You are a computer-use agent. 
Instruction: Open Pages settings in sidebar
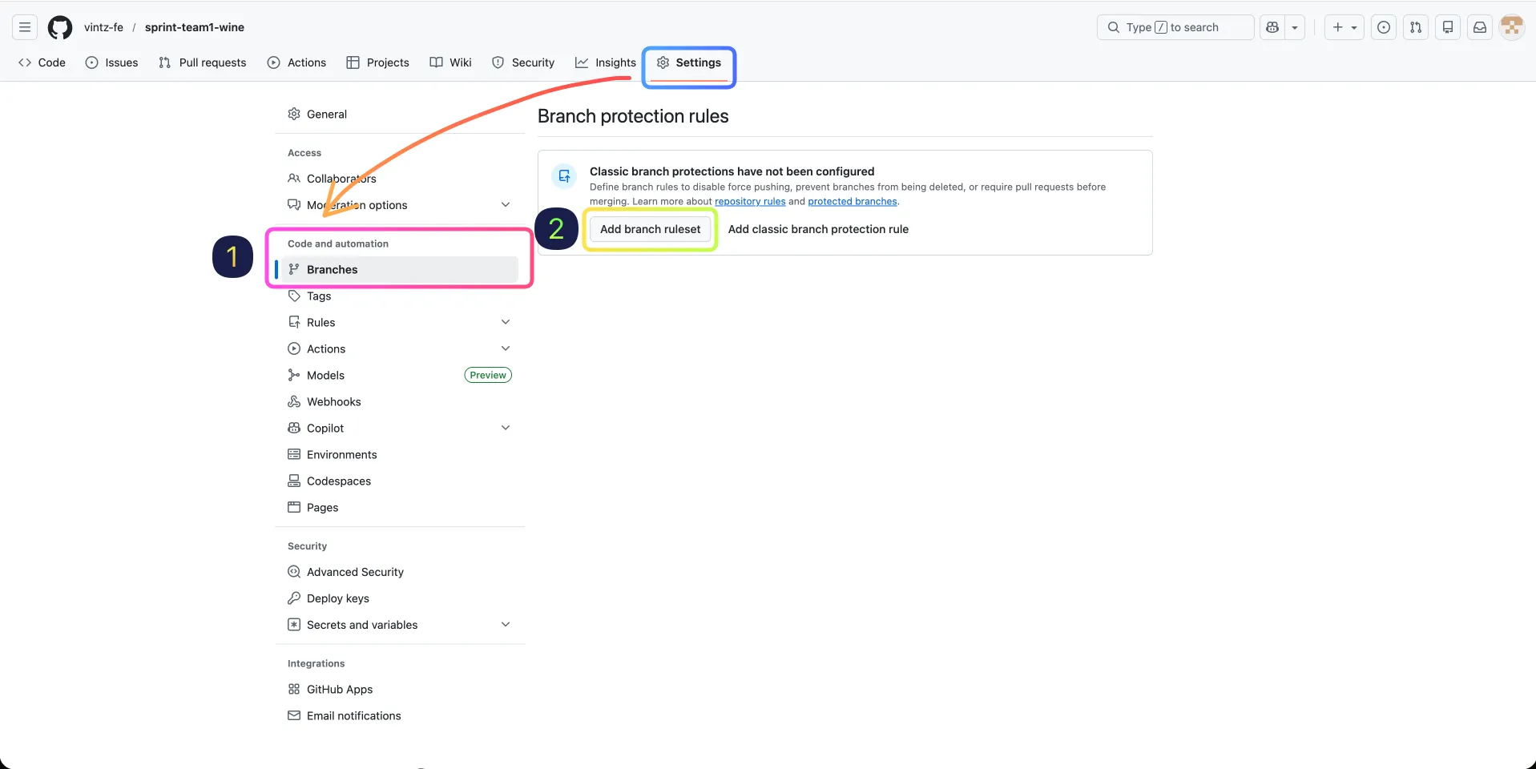coord(400,508)
